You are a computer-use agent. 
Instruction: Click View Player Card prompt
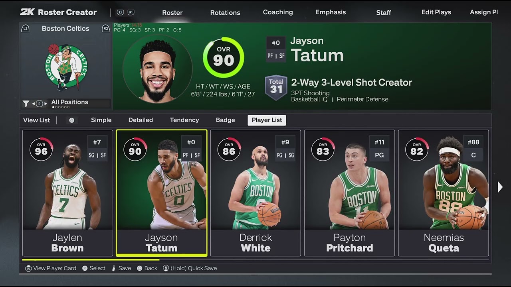coord(55,268)
